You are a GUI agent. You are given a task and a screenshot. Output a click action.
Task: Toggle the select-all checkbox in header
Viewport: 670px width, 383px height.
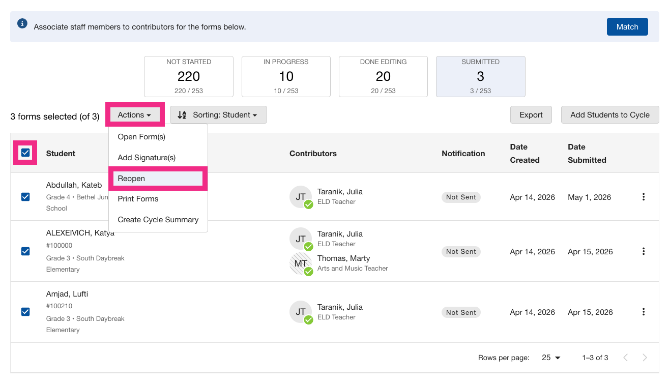(25, 153)
